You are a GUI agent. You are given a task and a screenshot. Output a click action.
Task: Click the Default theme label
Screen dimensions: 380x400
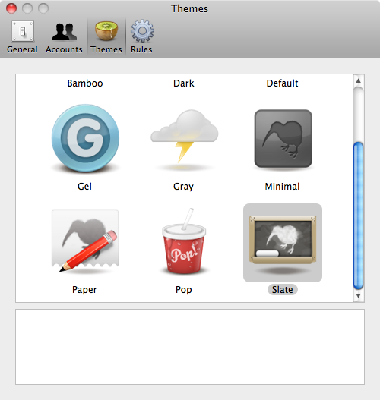282,83
